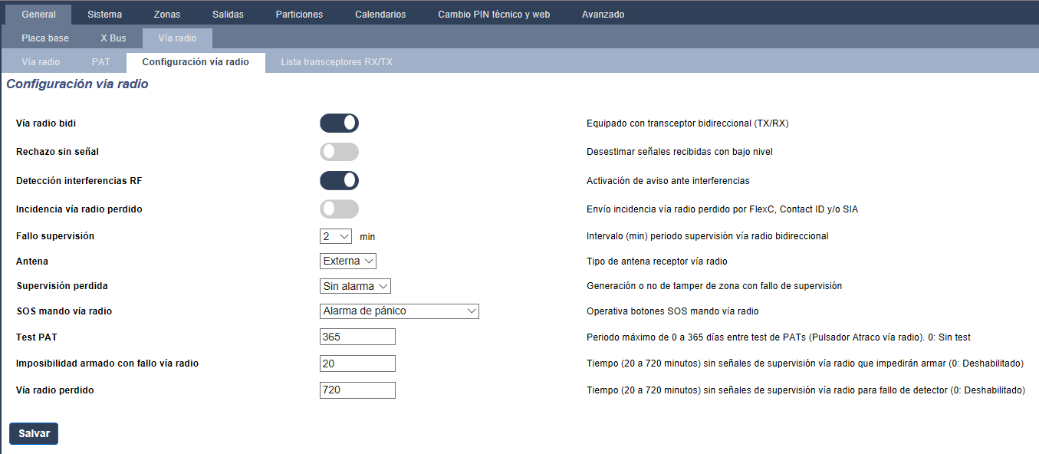The height and width of the screenshot is (454, 1039).
Task: Open the Avanzado menu tab
Action: (603, 15)
